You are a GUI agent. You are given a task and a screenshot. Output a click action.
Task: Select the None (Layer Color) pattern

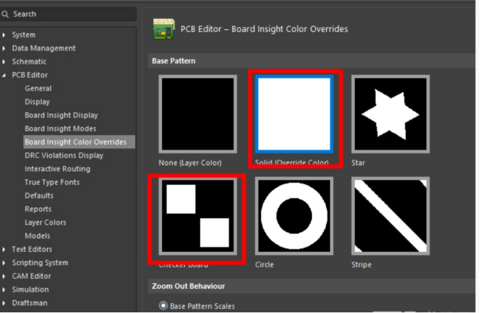point(197,114)
